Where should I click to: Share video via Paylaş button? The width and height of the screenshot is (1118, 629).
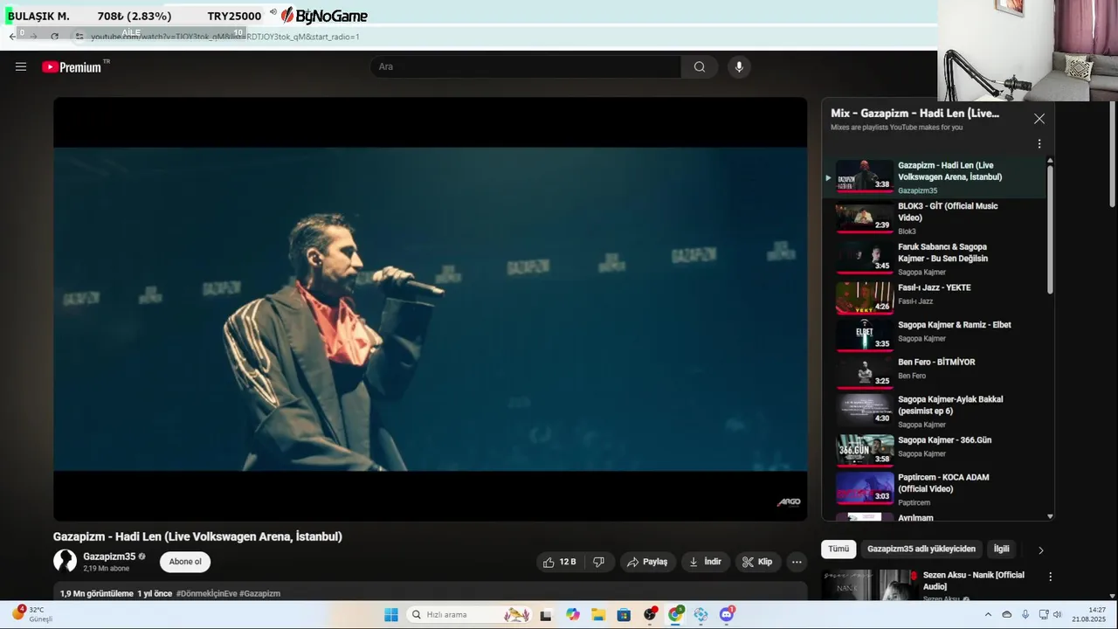coord(647,562)
